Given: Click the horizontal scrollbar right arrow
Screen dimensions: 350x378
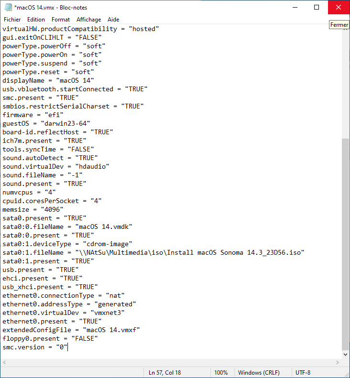Looking at the screenshot, I should pos(338,362).
